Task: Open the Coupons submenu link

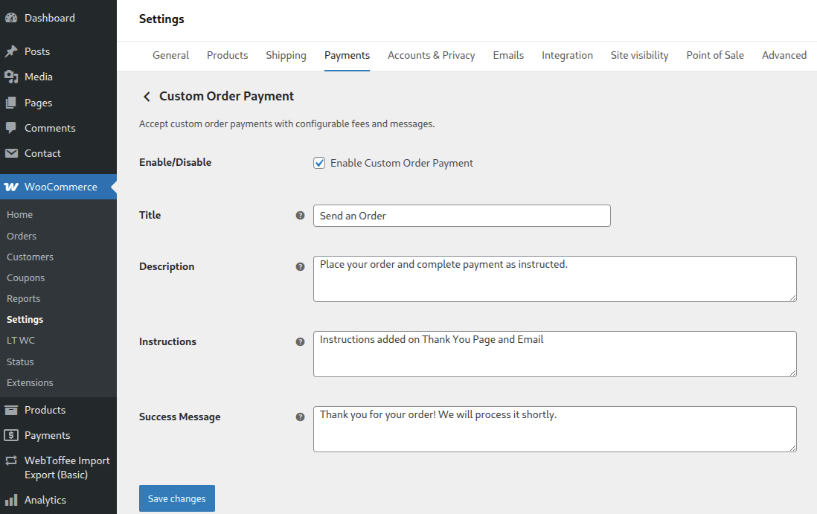Action: (x=25, y=278)
